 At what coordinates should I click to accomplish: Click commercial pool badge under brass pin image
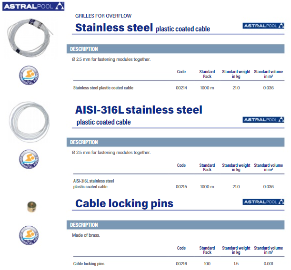point(29,235)
